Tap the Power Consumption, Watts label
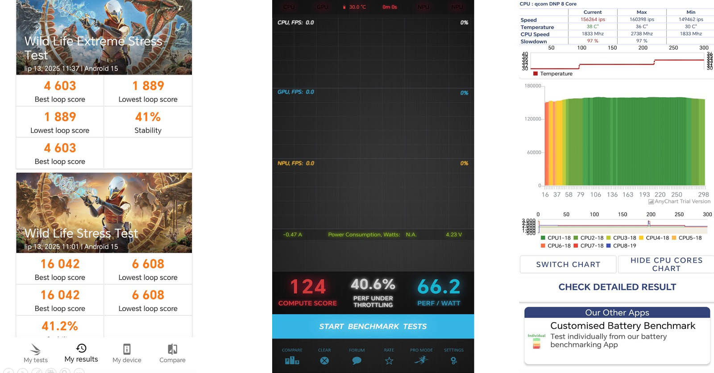Image resolution: width=714 pixels, height=373 pixels. [364, 235]
